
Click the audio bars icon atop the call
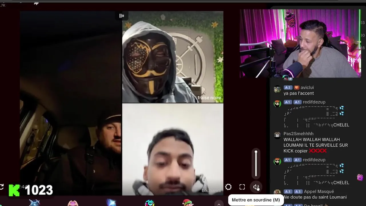pos(122,16)
